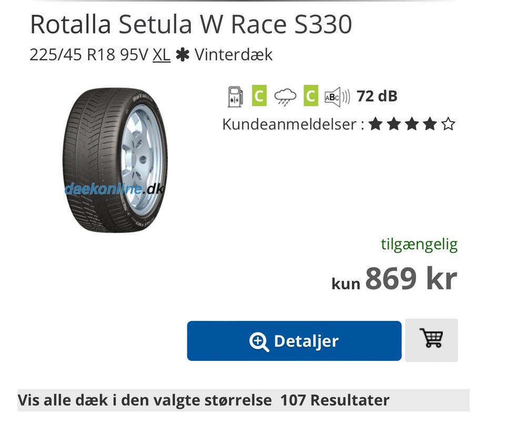This screenshot has width=505, height=445.
Task: Open the Rotalla tyre product image
Action: point(115,160)
